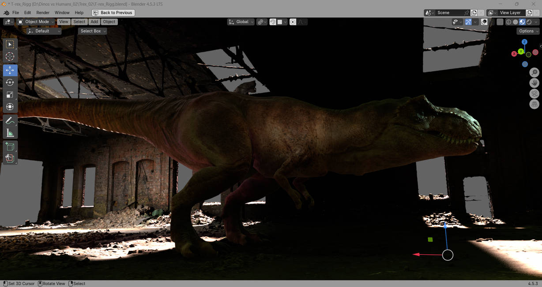Screen dimensions: 542x287
Task: Switch perspective/orthographic with grid icon
Action: point(534,104)
